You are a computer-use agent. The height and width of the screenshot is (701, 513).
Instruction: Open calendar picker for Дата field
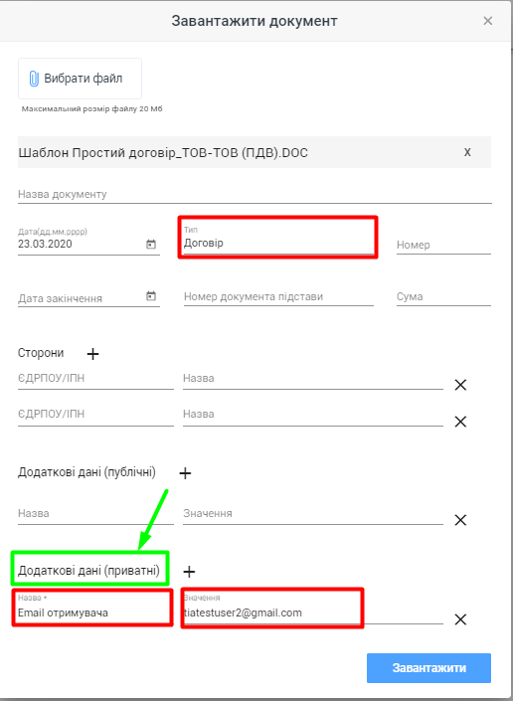[x=151, y=245]
